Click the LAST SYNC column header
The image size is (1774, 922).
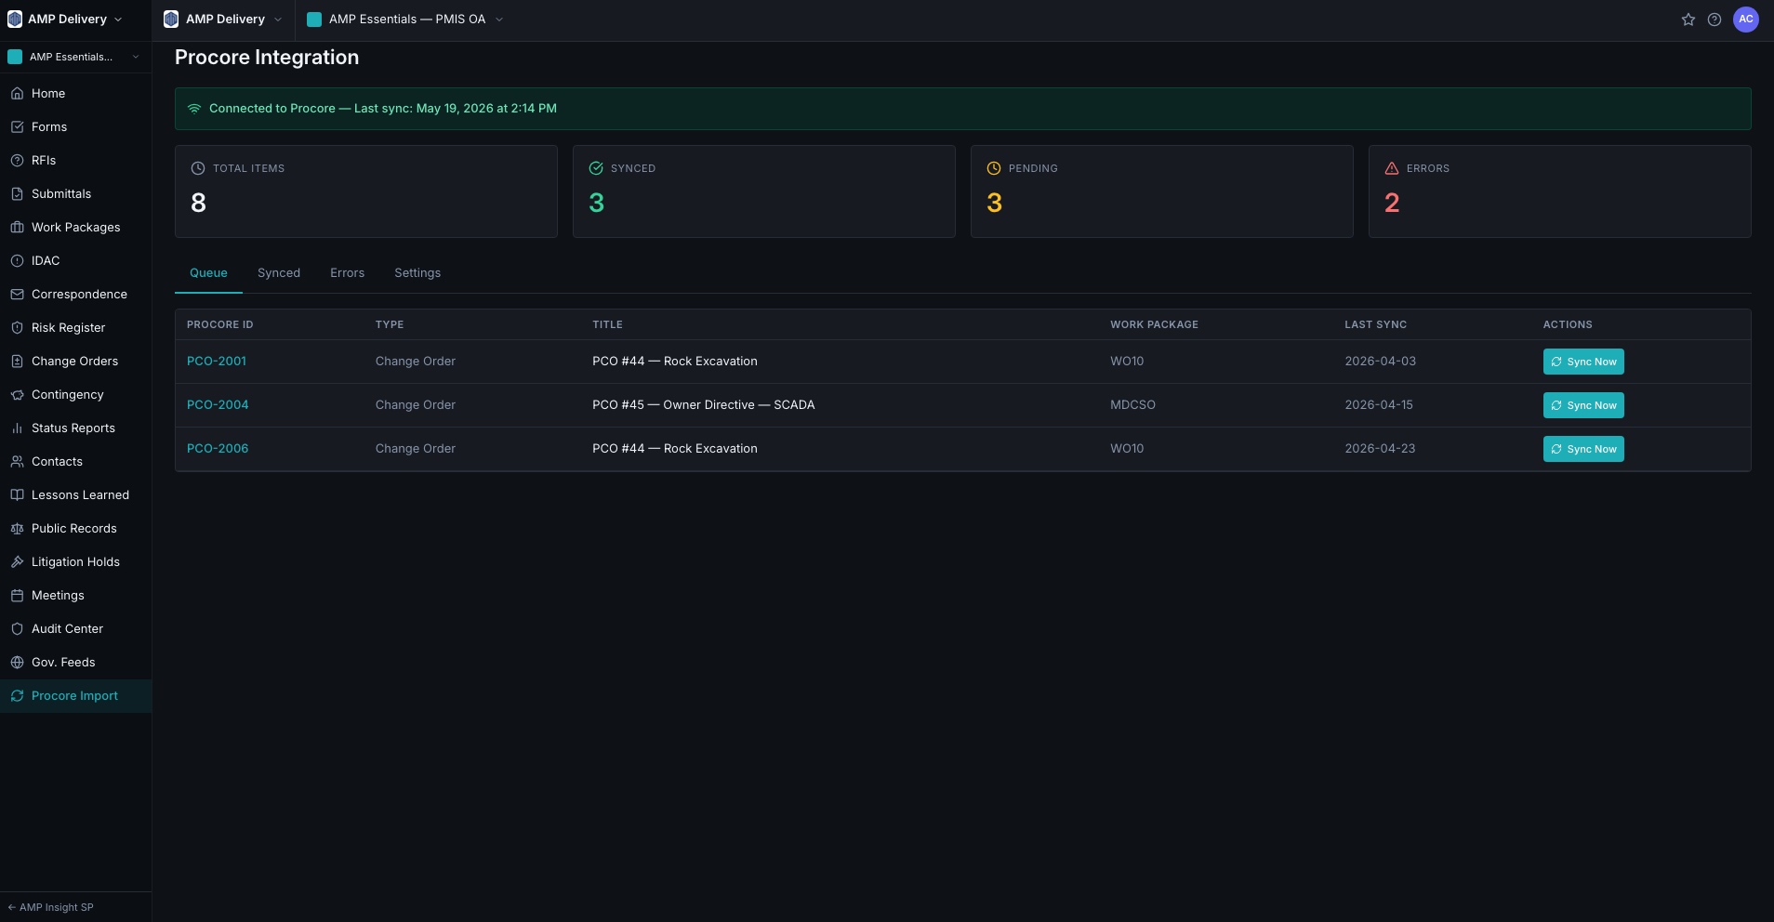pos(1375,324)
